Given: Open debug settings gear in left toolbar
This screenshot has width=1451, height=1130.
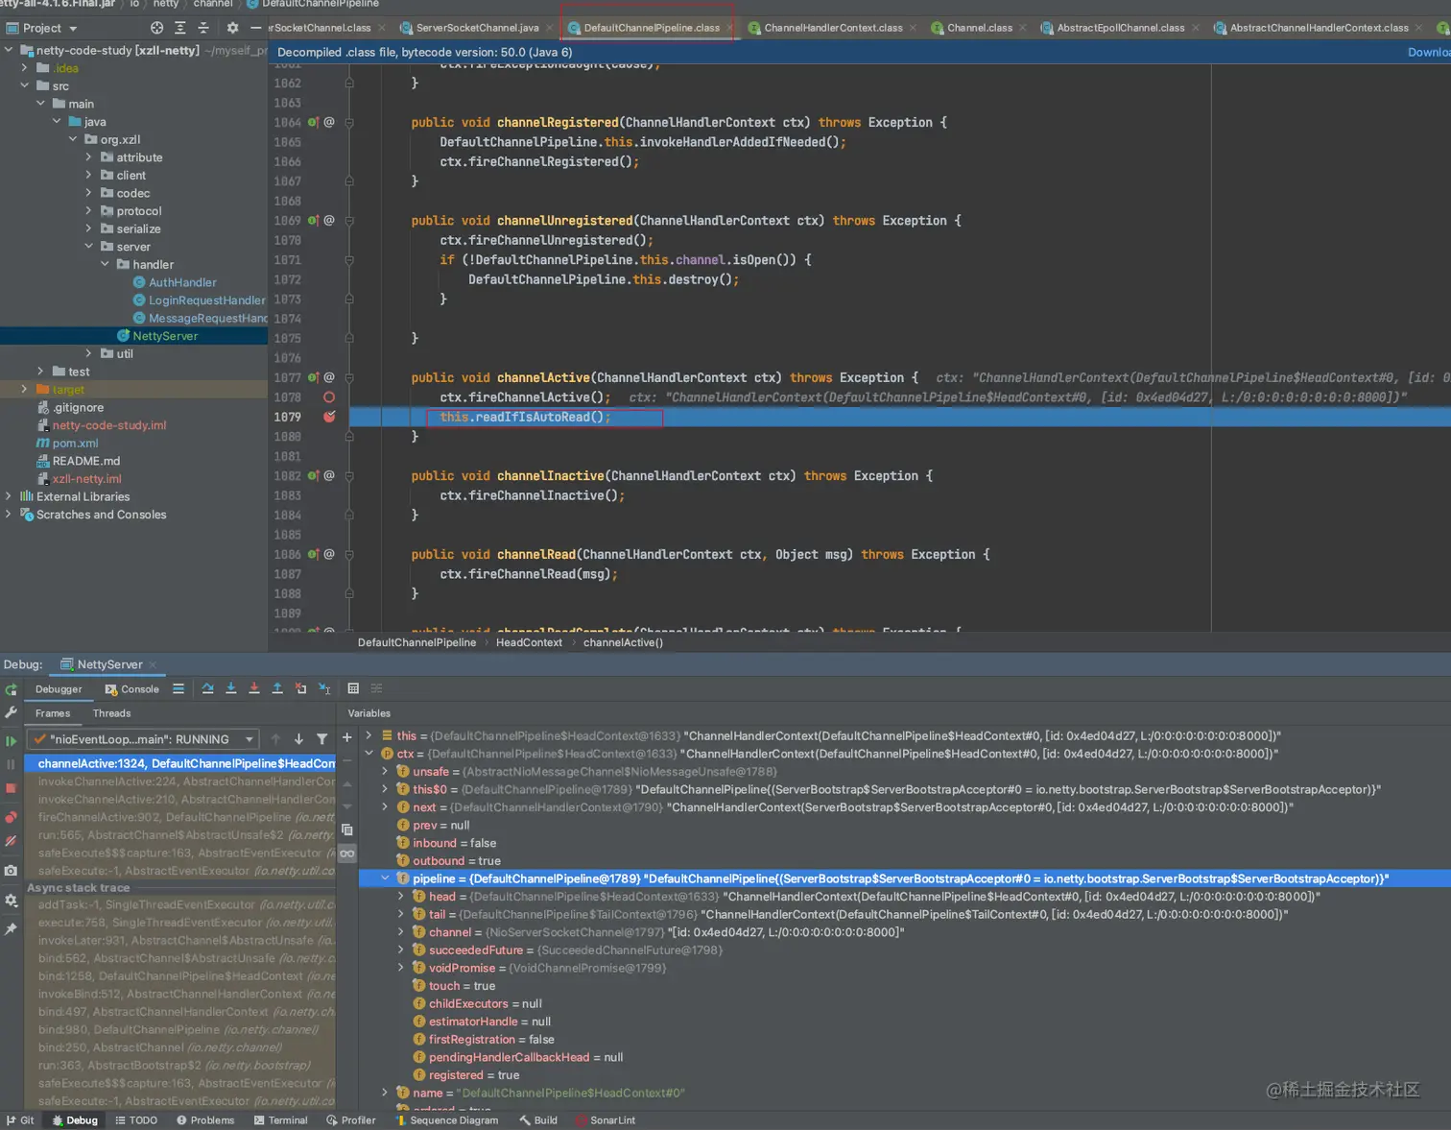Looking at the screenshot, I should tap(11, 901).
